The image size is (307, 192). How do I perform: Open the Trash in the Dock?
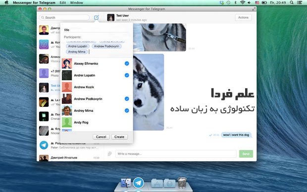[x=182, y=183]
